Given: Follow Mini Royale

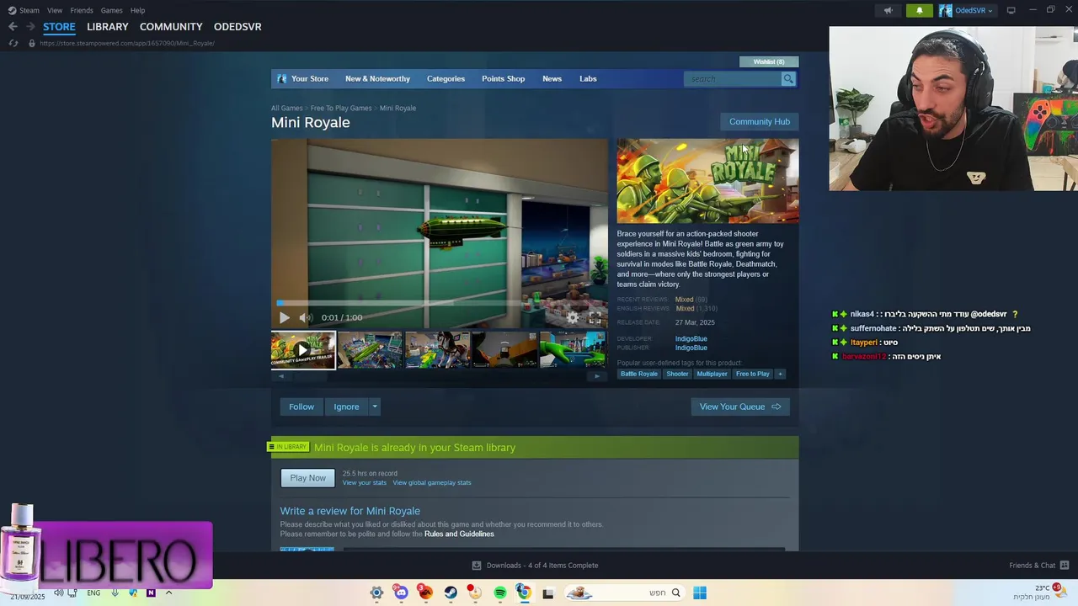Looking at the screenshot, I should (x=302, y=407).
